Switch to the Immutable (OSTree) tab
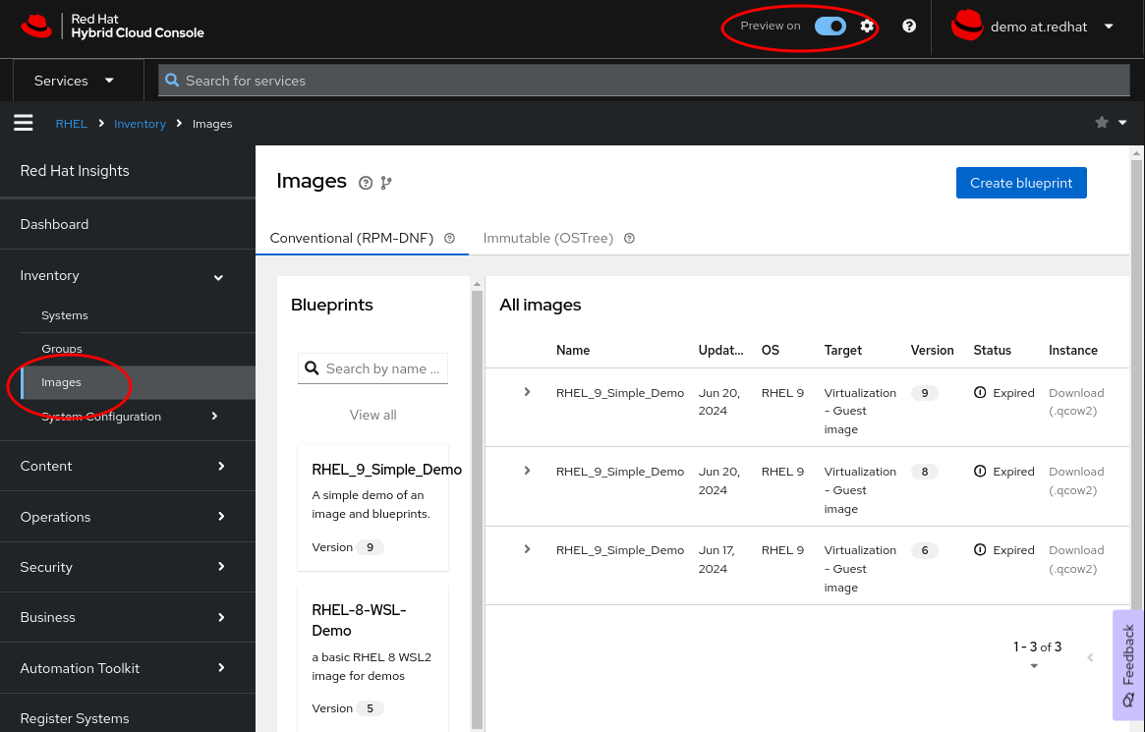1145x732 pixels. [x=547, y=238]
